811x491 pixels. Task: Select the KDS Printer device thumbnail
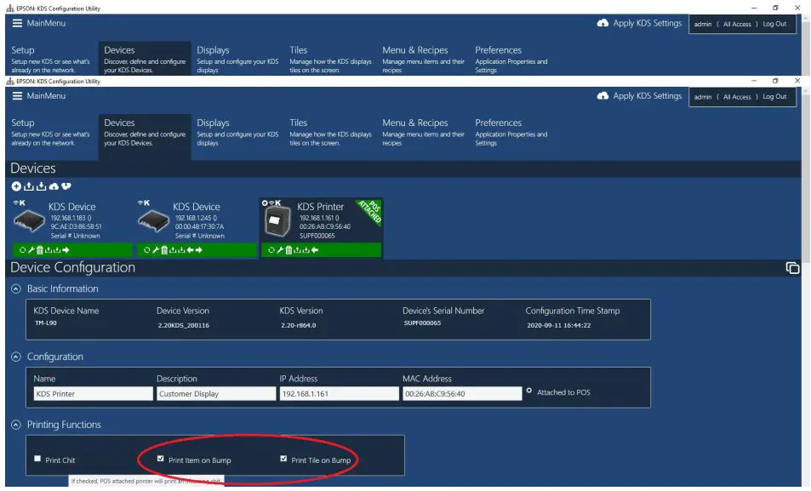278,221
